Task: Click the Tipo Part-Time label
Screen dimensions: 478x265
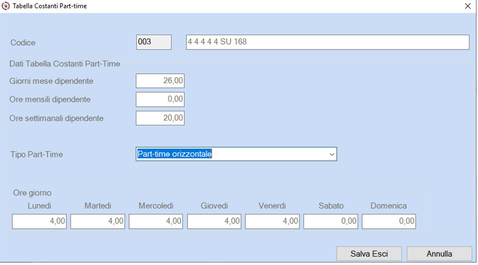Action: tap(37, 155)
